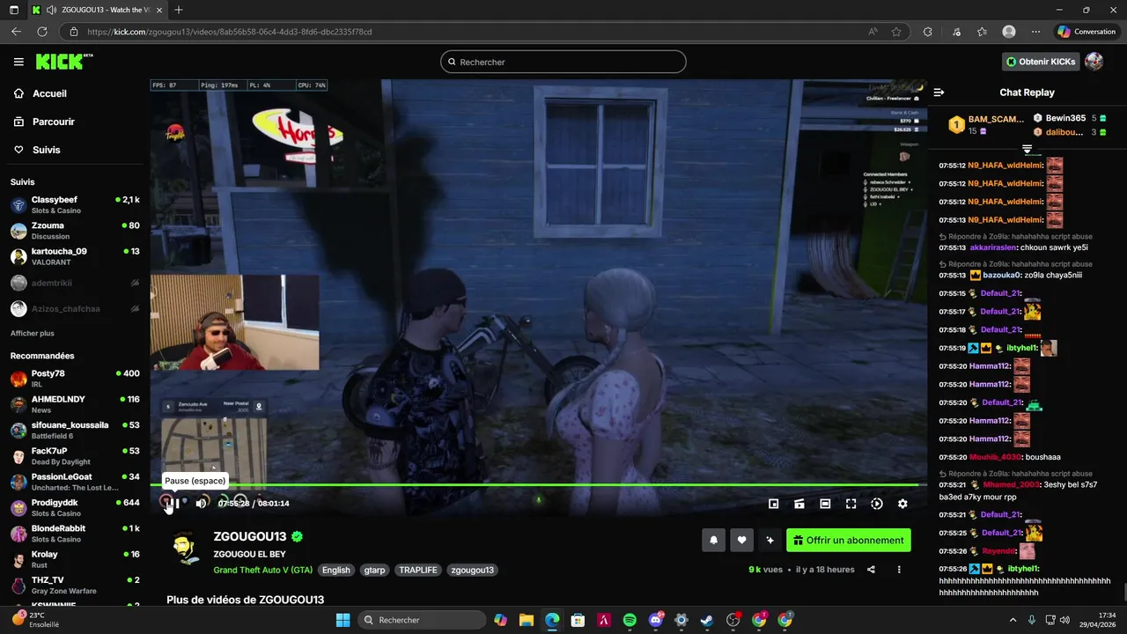Launch Spotify from the taskbar
This screenshot has width=1127, height=634.
click(x=630, y=620)
